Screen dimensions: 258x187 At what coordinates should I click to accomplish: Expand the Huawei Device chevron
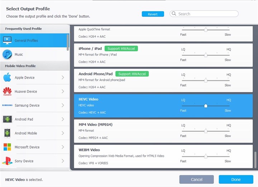[63, 91]
